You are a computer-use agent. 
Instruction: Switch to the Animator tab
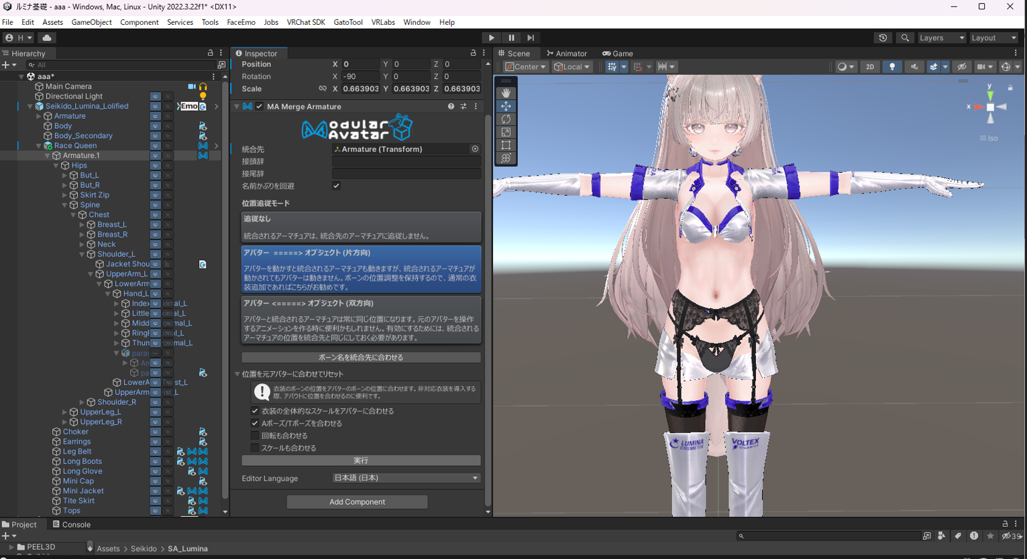tap(567, 54)
